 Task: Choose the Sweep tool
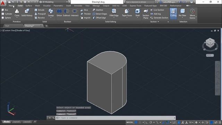51,13
